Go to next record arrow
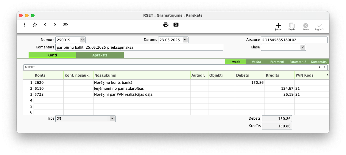The width and height of the screenshot is (346, 155). pos(55,25)
